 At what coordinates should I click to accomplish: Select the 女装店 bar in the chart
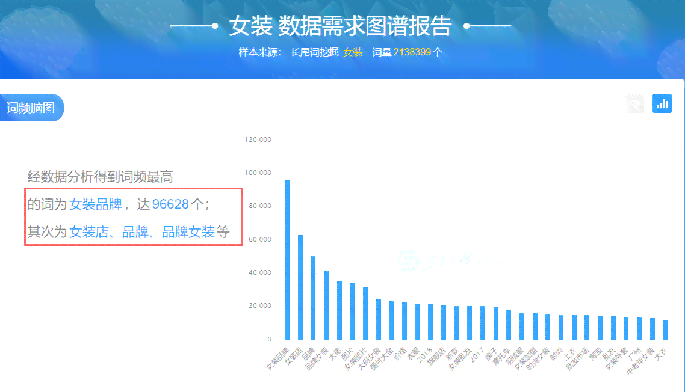300,287
